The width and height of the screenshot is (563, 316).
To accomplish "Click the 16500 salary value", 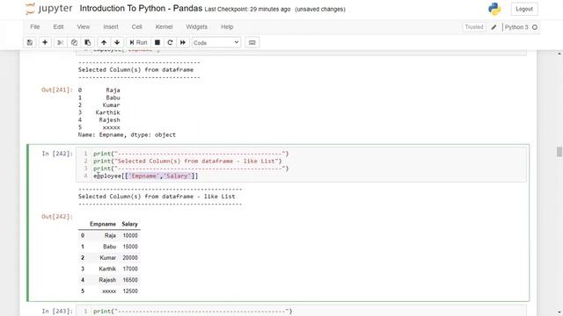I will pyautogui.click(x=130, y=280).
